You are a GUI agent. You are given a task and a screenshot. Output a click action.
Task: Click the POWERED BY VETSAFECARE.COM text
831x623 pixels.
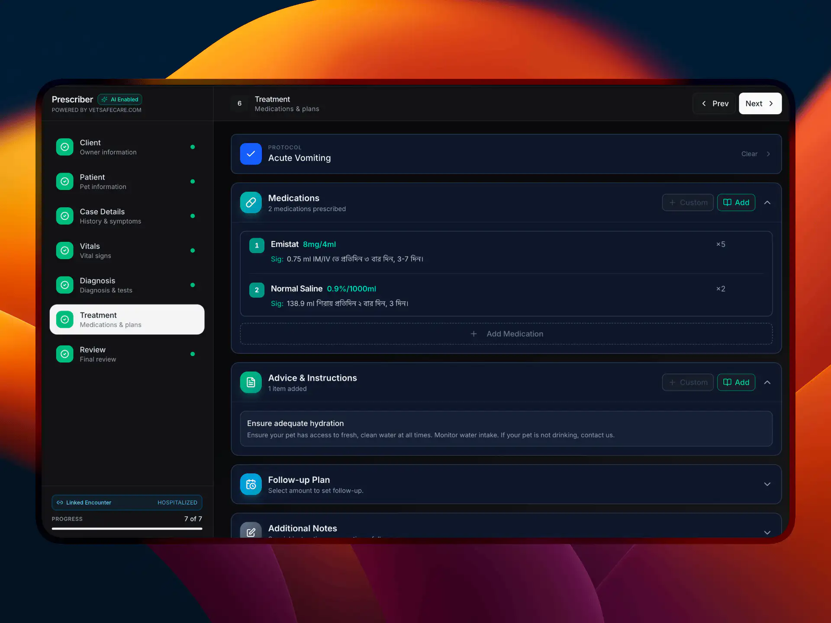pos(97,110)
